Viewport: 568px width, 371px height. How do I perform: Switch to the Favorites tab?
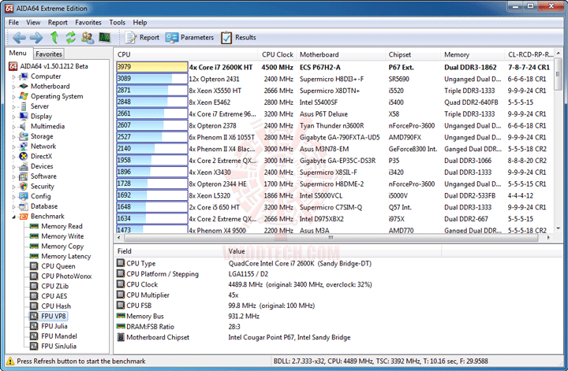click(49, 54)
